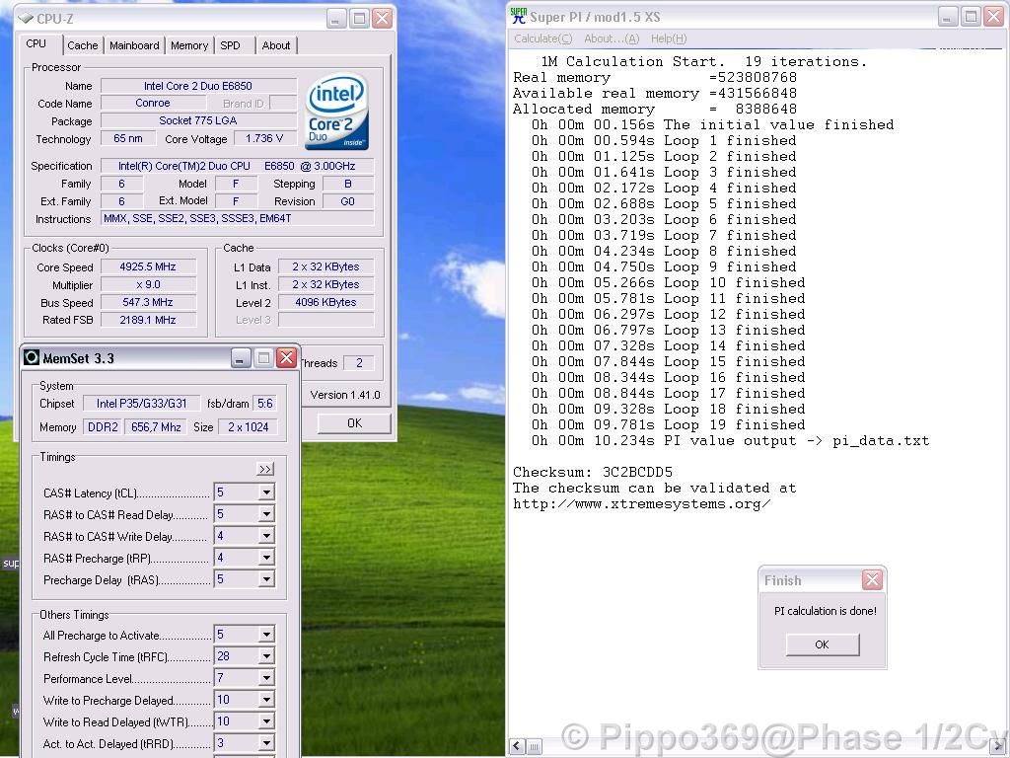This screenshot has width=1010, height=758.
Task: Close the MemSet 3.3 window
Action: click(286, 357)
